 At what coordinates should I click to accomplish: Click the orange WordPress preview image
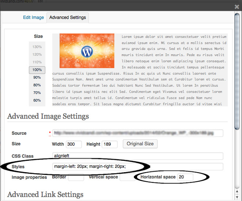87,51
